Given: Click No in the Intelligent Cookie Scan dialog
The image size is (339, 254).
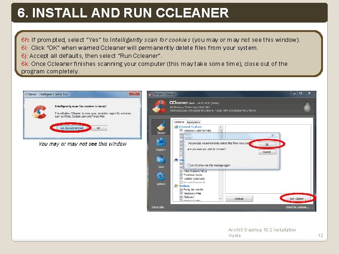Looking at the screenshot, I should (x=98, y=128).
